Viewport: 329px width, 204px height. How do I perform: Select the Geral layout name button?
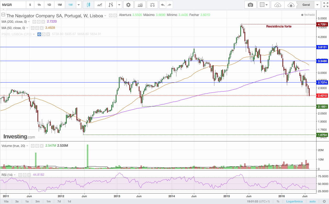point(305,5)
